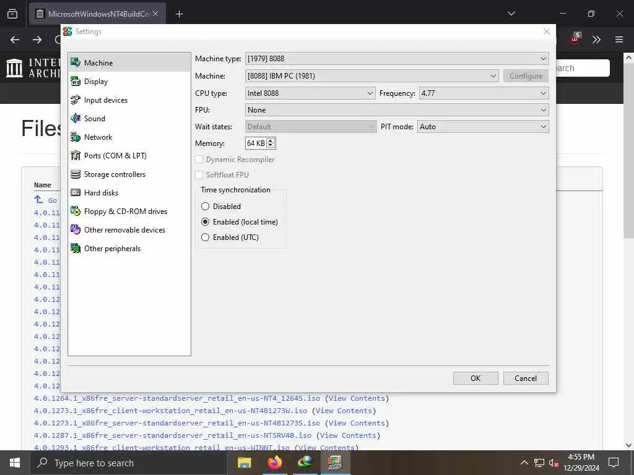This screenshot has width=634, height=475.
Task: Open the PIT mode dropdown
Action: 483,127
